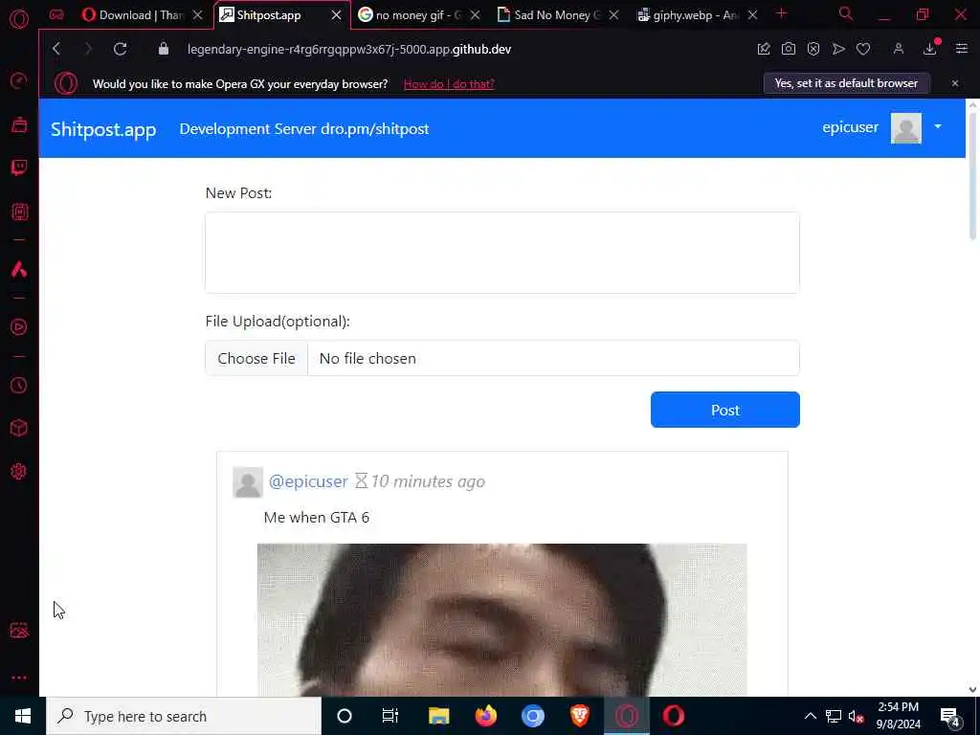Open Aria AI sidebar icon
Viewport: 980px width, 735px height.
point(19,269)
